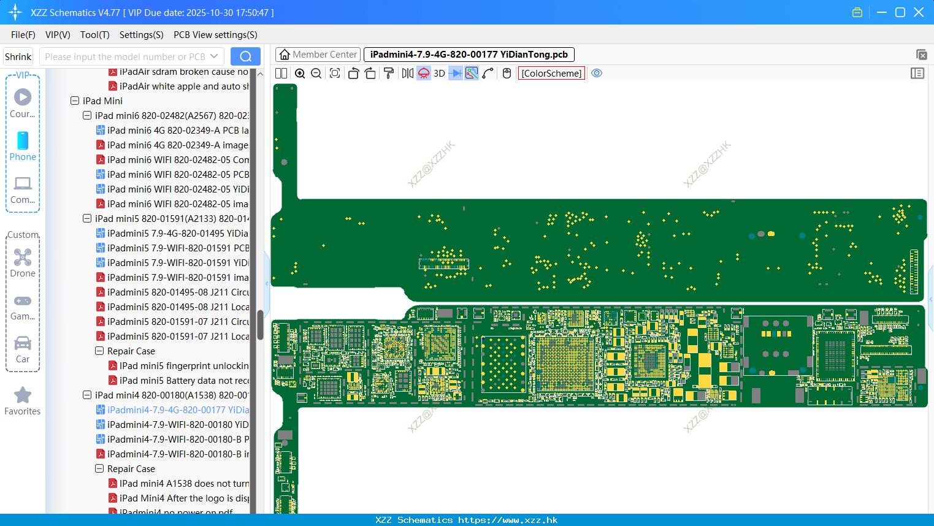This screenshot has height=526, width=934.
Task: Click the blue search button
Action: (245, 56)
